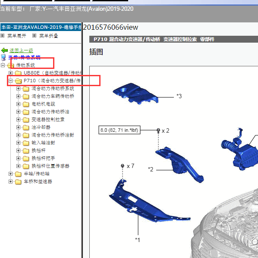Click folder icon for 电动机电缆
The image size is (258, 258).
point(26,104)
